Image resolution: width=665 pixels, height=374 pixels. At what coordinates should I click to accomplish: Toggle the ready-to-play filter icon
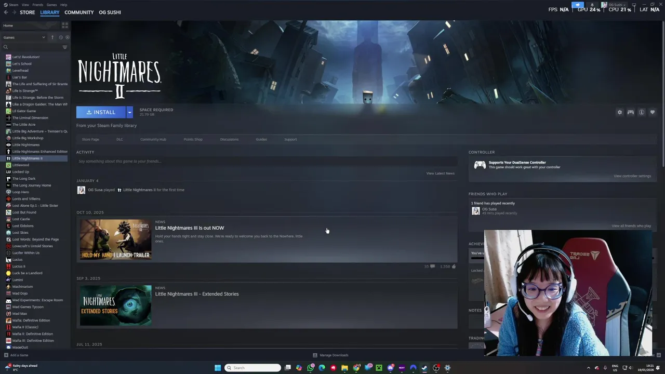[x=67, y=37]
